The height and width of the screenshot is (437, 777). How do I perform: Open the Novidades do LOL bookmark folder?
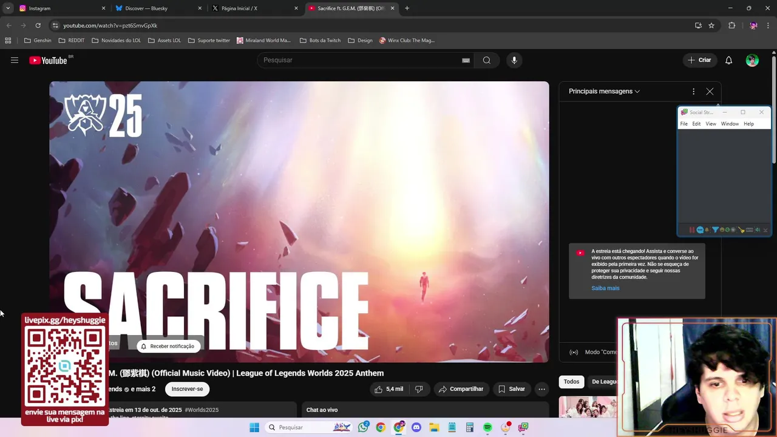point(116,41)
